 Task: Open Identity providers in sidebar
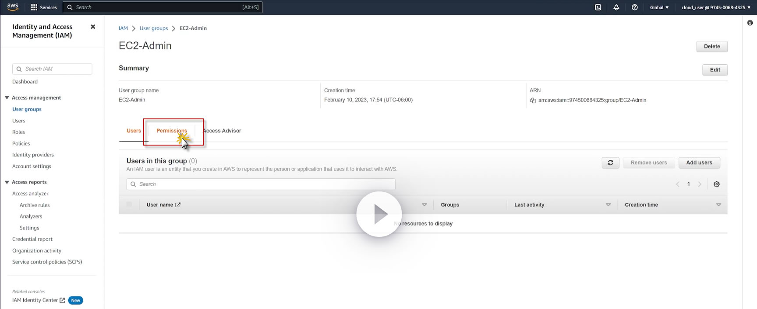[x=33, y=155]
